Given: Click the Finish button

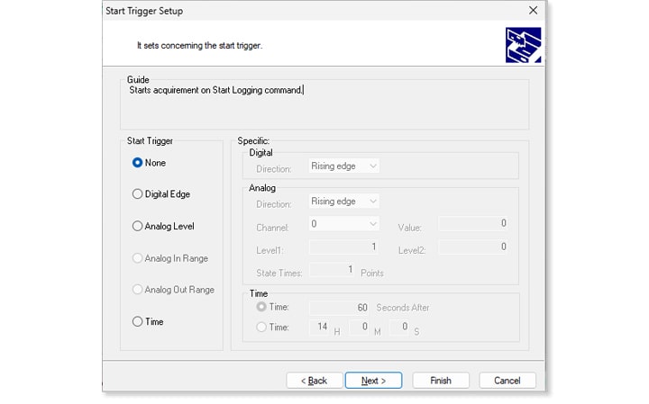Looking at the screenshot, I should (x=441, y=381).
